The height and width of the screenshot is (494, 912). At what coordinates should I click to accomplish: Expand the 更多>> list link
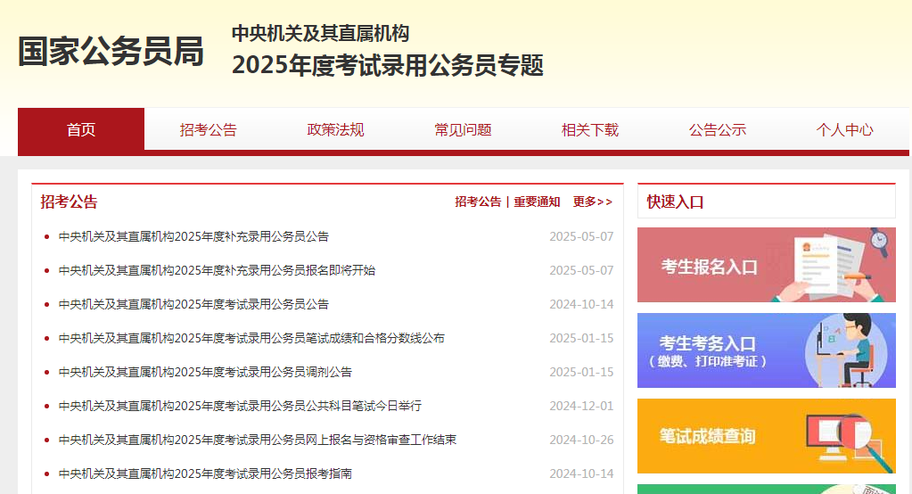(x=593, y=202)
